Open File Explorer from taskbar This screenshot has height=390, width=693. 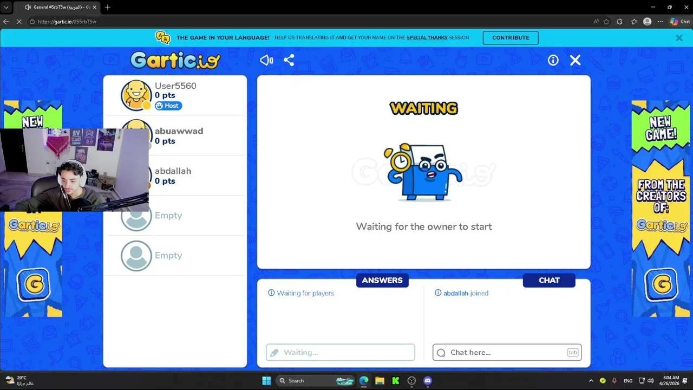pyautogui.click(x=380, y=381)
